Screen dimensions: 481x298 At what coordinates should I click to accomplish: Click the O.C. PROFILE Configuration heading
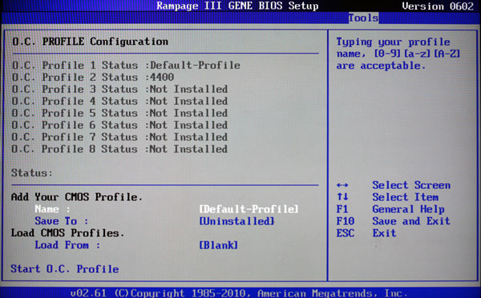click(x=90, y=42)
